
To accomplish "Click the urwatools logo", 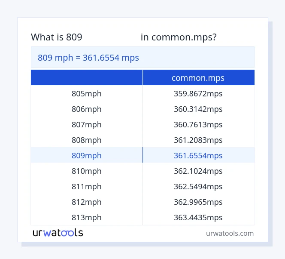I will pos(58,233).
